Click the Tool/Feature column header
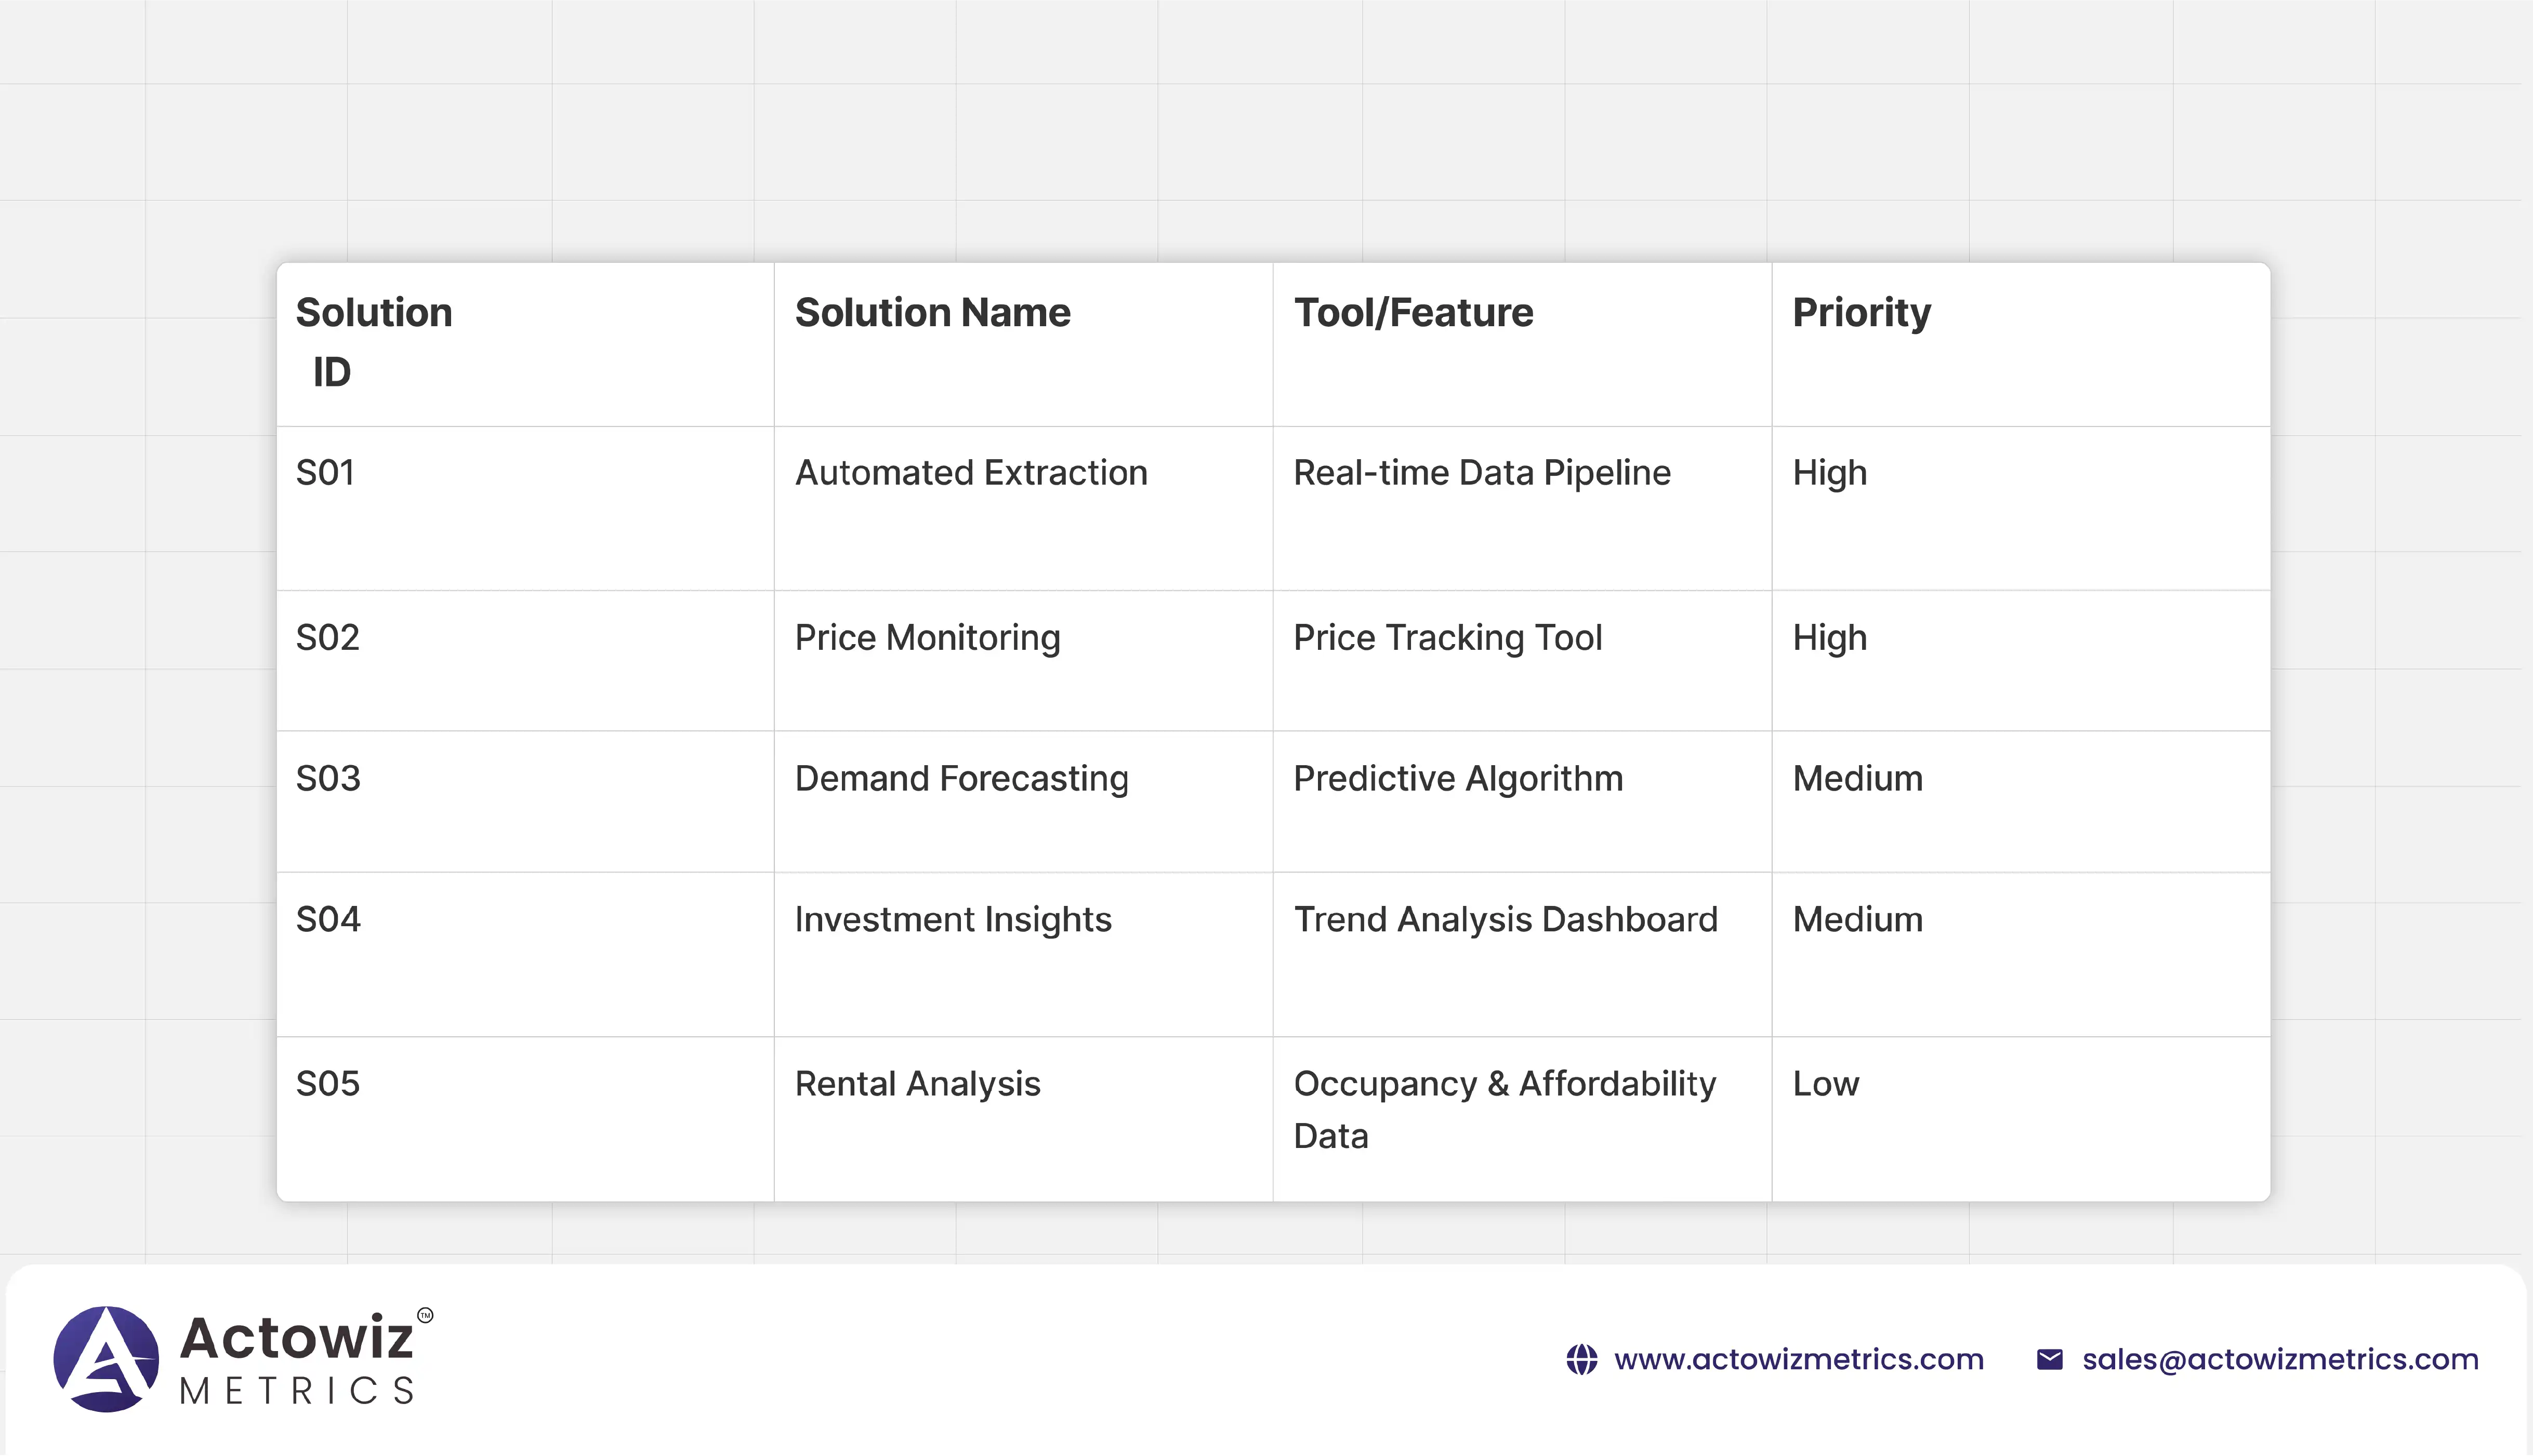2533x1456 pixels. [1413, 313]
